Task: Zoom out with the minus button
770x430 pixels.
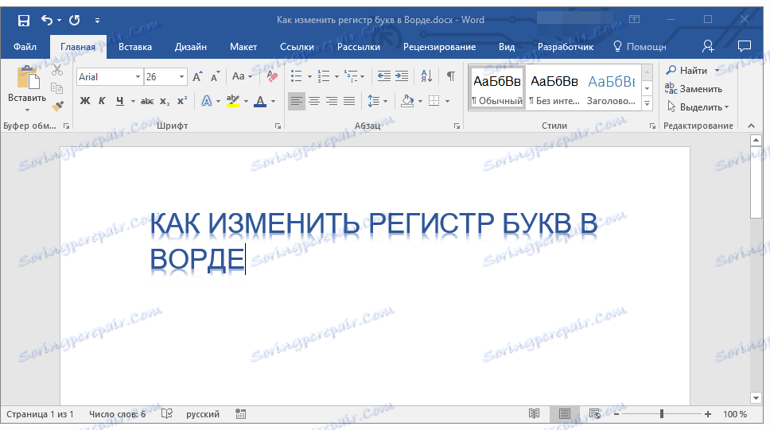Action: tap(616, 414)
